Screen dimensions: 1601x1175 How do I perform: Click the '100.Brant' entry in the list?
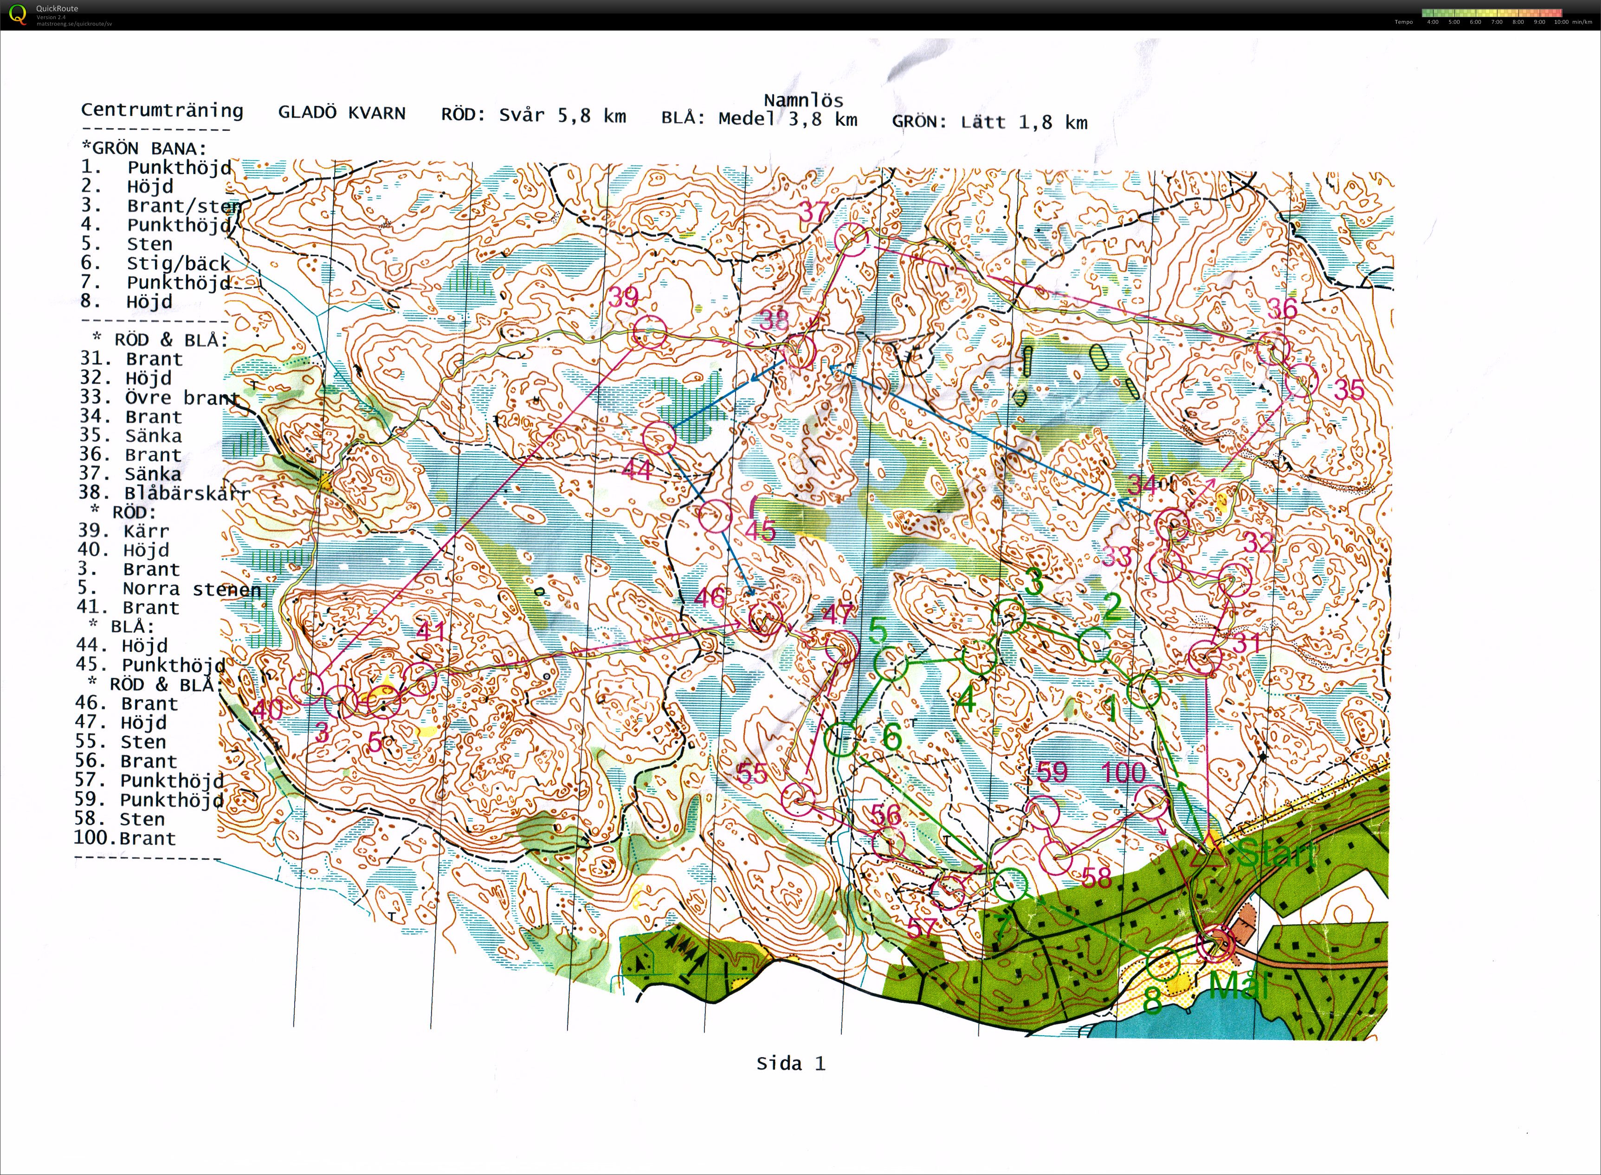pyautogui.click(x=124, y=838)
